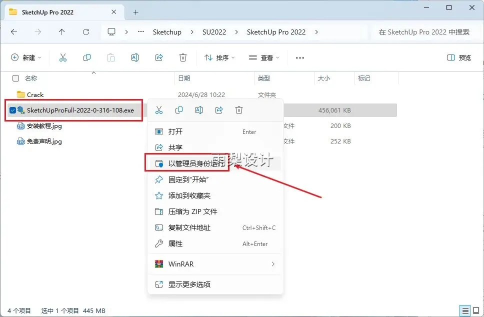Choose 显示更多选项 in the context menu
The width and height of the screenshot is (484, 317).
[215, 284]
